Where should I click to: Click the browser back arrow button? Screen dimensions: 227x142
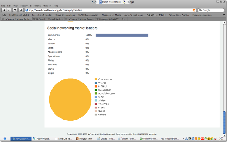(4, 10)
